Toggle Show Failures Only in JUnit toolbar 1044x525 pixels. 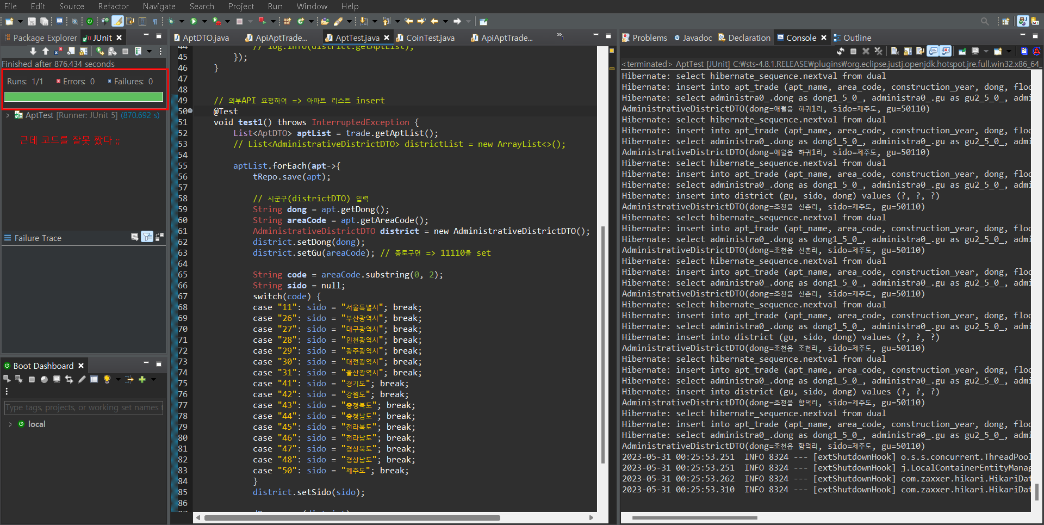pos(58,51)
